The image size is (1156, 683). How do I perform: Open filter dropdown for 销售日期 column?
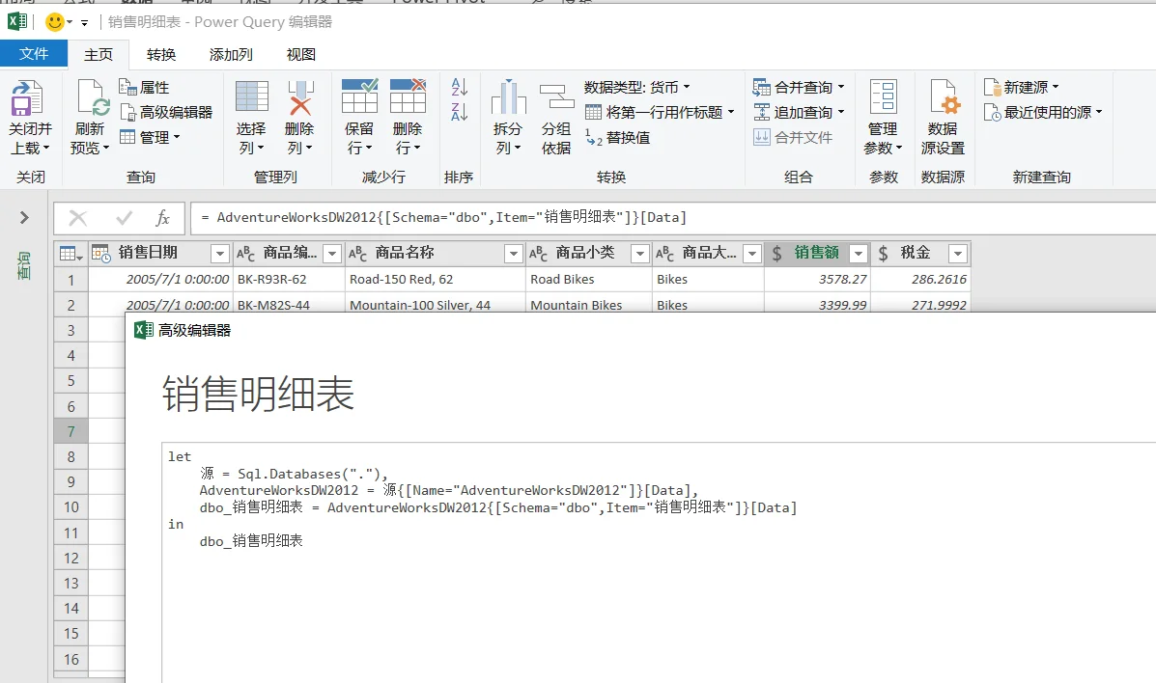pos(219,254)
